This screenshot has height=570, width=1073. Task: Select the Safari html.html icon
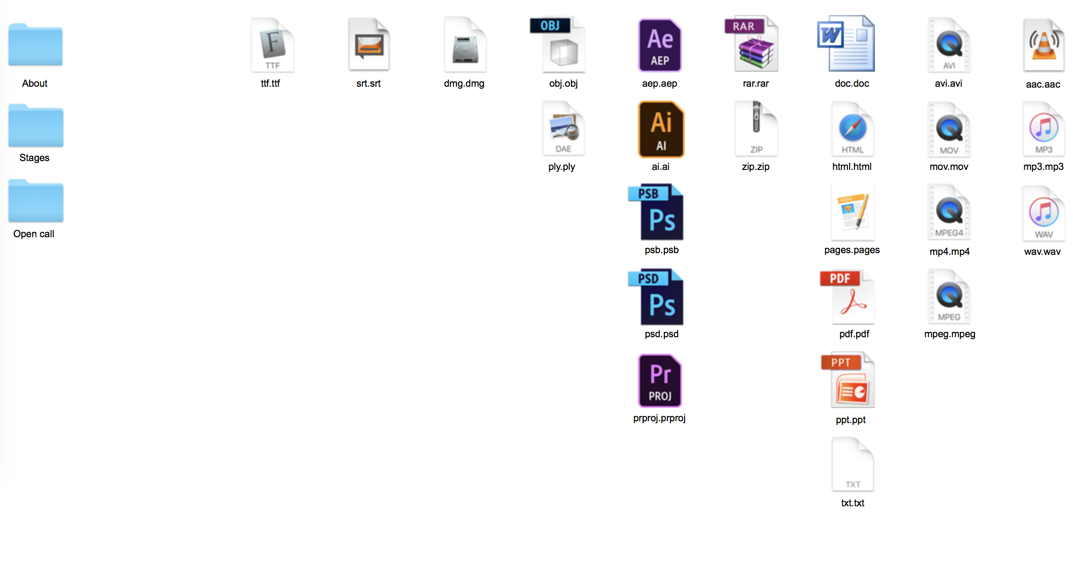[x=853, y=129]
